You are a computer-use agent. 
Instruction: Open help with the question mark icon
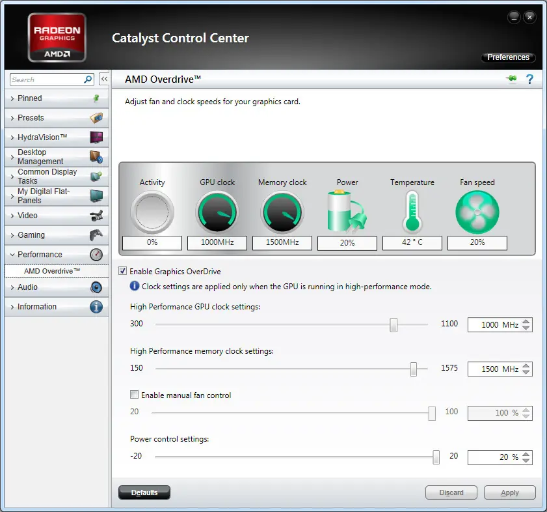(529, 79)
